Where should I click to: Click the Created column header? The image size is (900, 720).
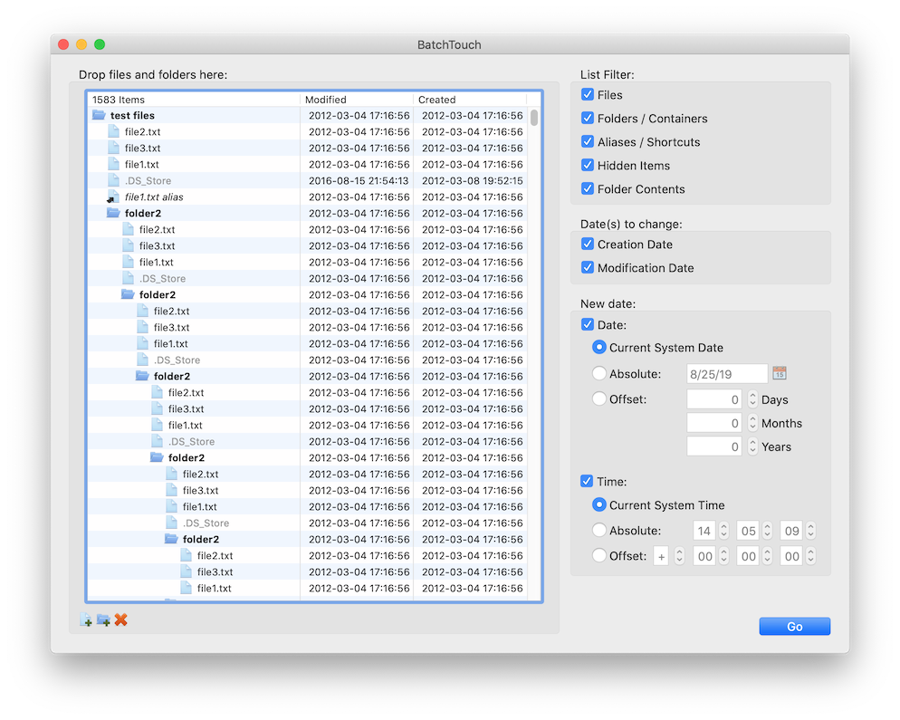click(x=469, y=100)
